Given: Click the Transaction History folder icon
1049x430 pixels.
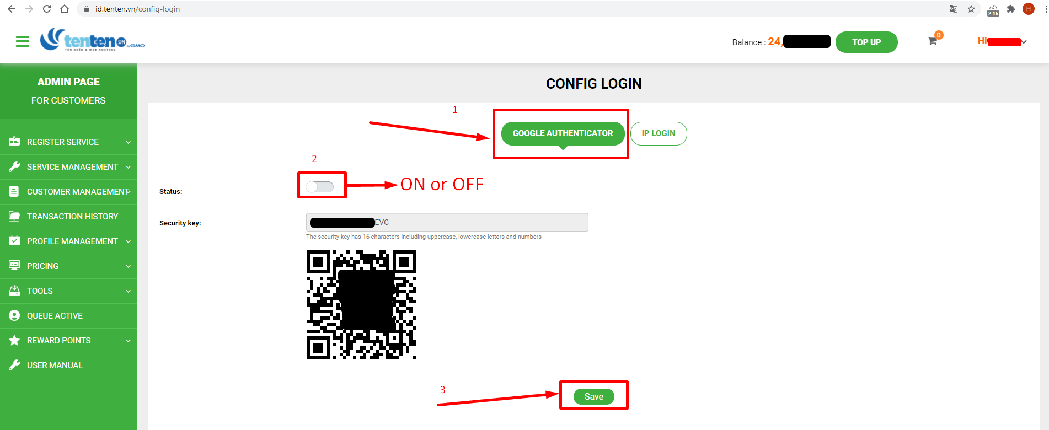Looking at the screenshot, I should [14, 216].
